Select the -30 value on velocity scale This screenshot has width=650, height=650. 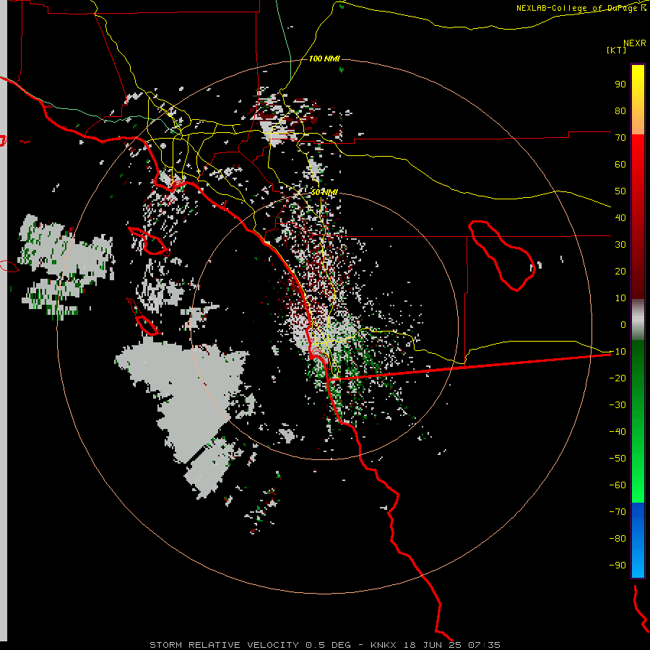point(617,405)
